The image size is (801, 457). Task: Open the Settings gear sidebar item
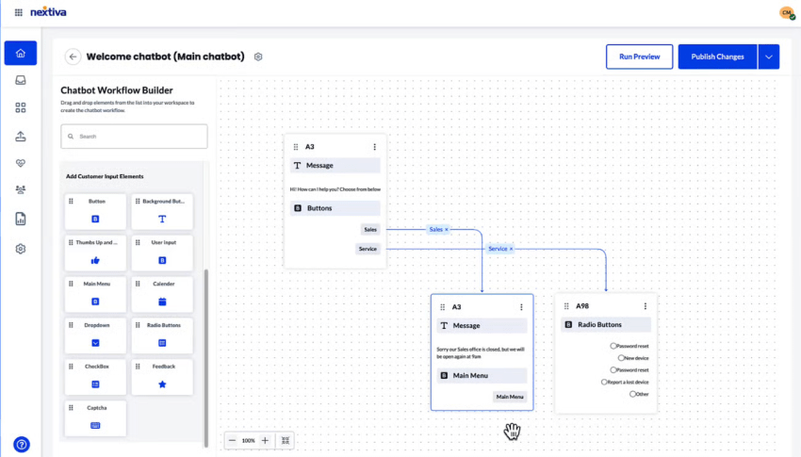point(21,249)
